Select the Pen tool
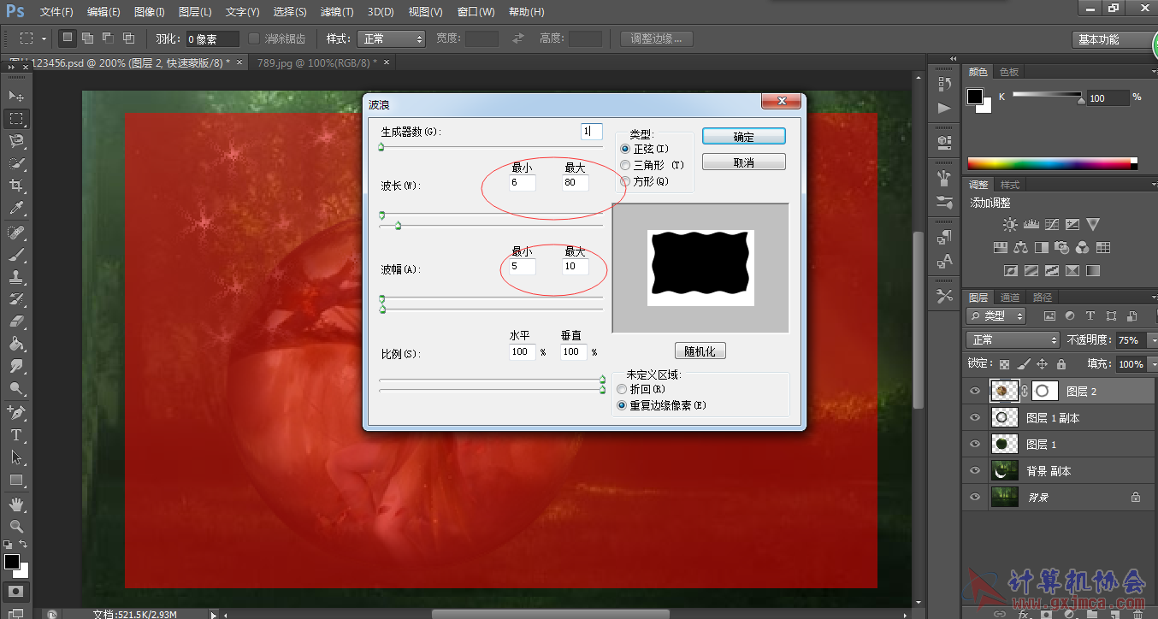Screen dimensions: 1158x619 pyautogui.click(x=16, y=412)
